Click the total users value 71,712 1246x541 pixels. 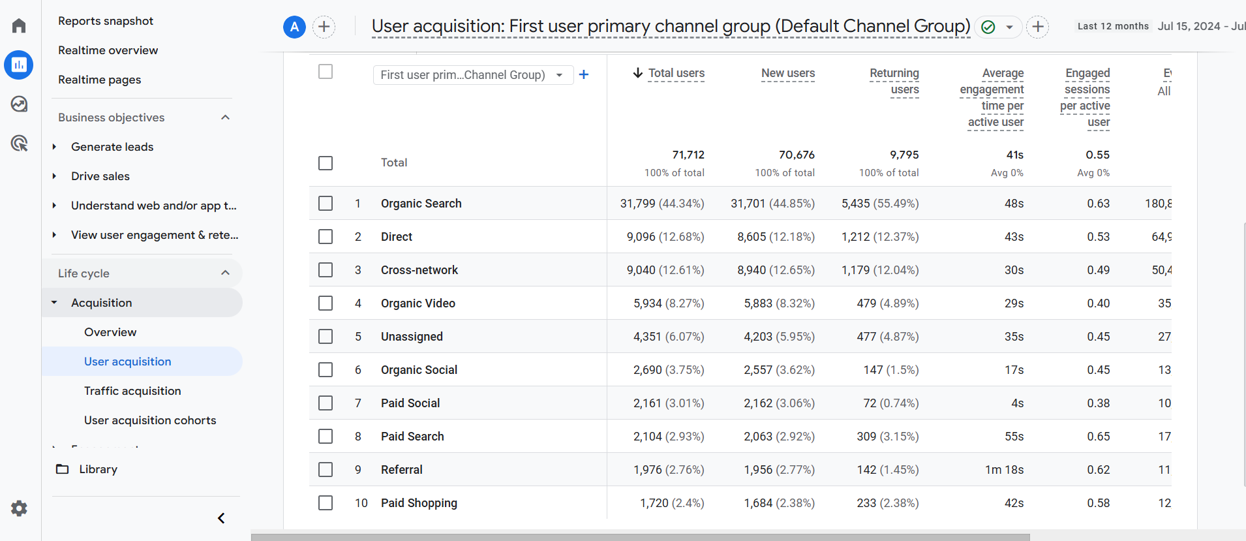688,155
